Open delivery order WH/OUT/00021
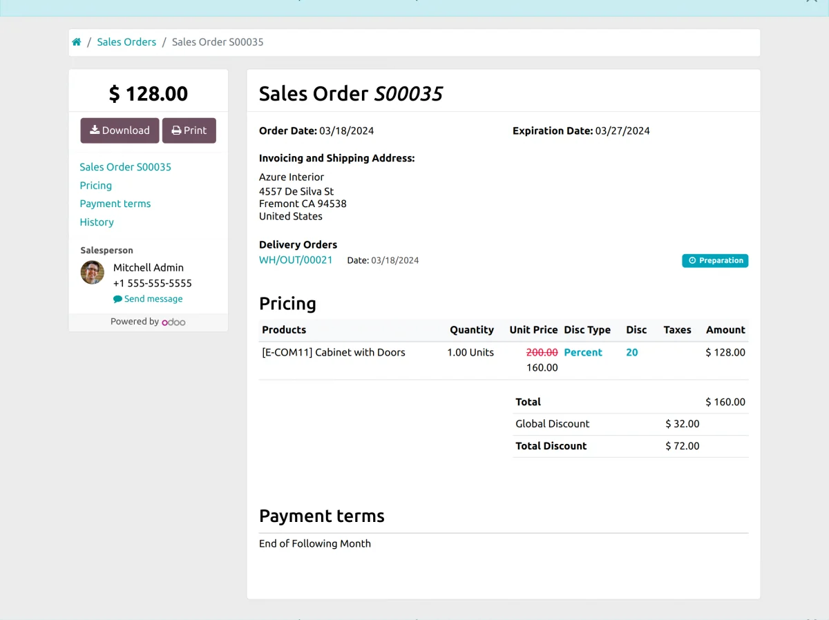This screenshot has height=620, width=829. pos(296,260)
